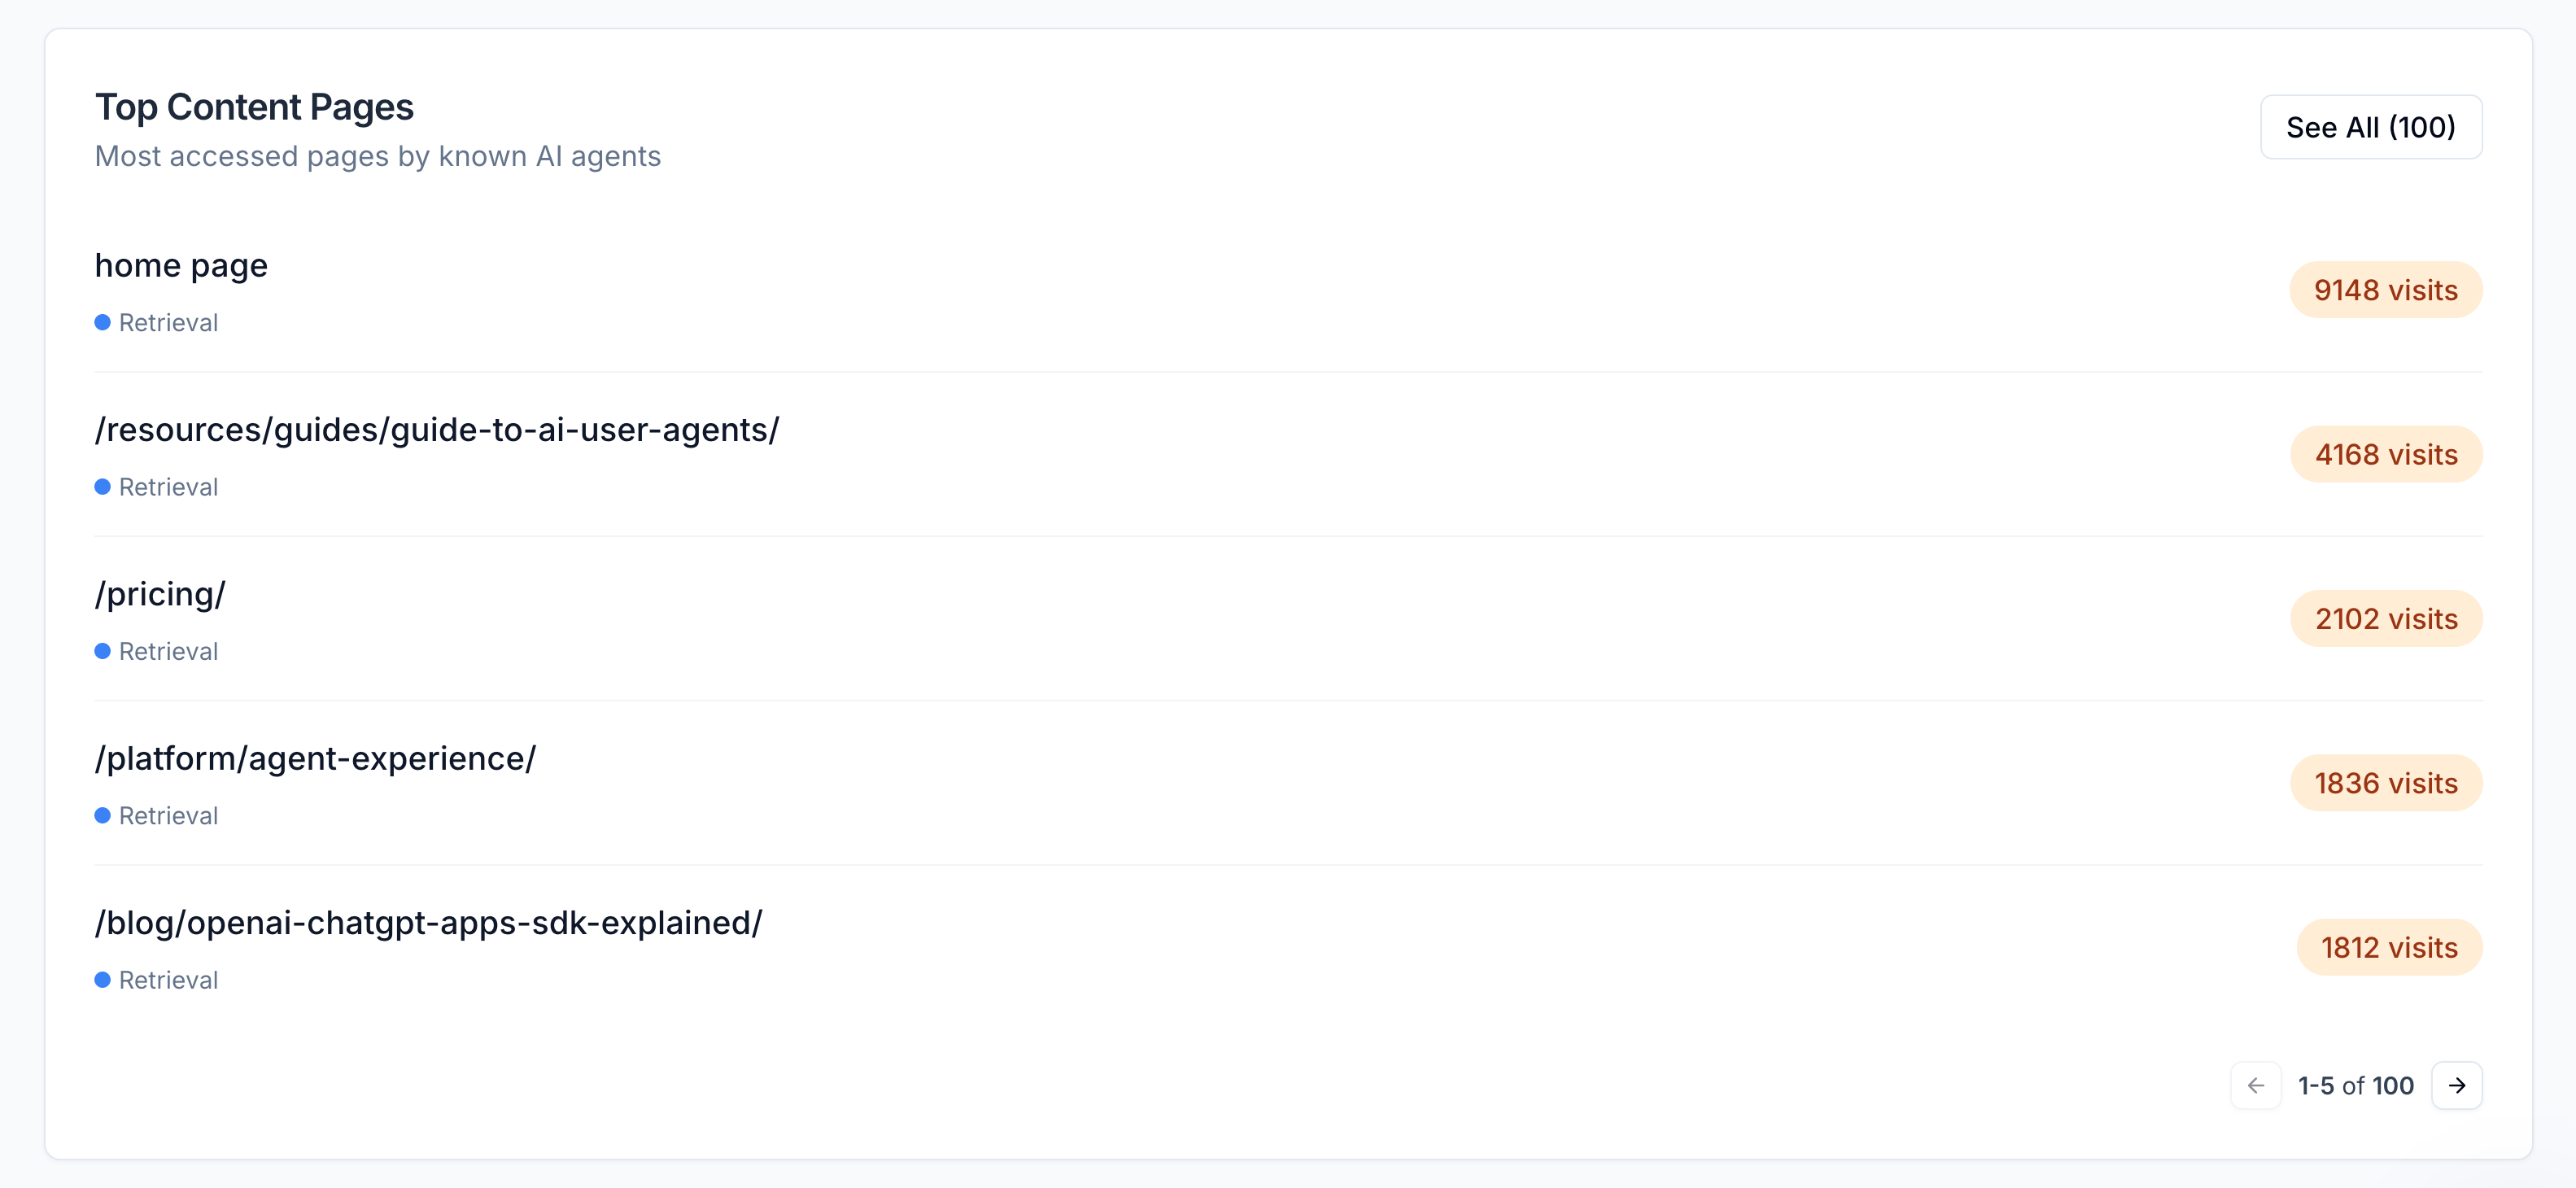
Task: Click the blue Retrieval dot next to home page
Action: [103, 322]
